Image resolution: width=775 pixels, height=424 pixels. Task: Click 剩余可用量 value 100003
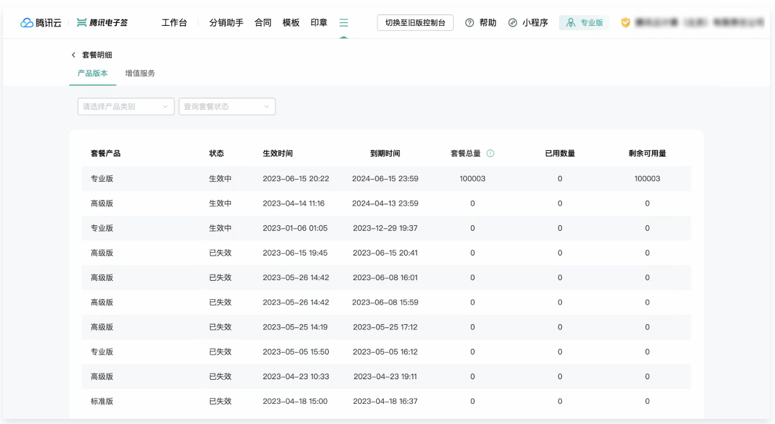coord(648,179)
